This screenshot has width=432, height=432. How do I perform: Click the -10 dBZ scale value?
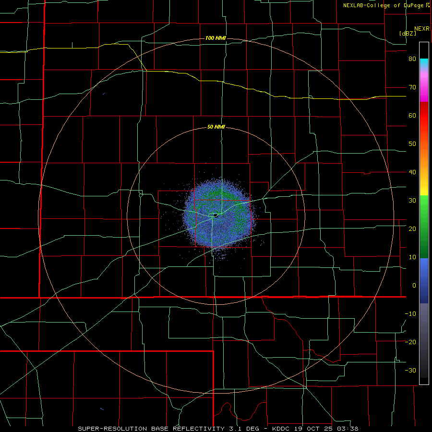pos(410,314)
